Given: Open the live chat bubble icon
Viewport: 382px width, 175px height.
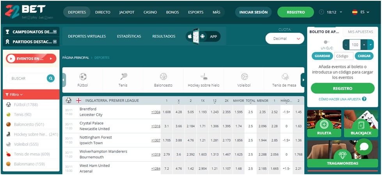Looking at the screenshot, I should (x=364, y=147).
